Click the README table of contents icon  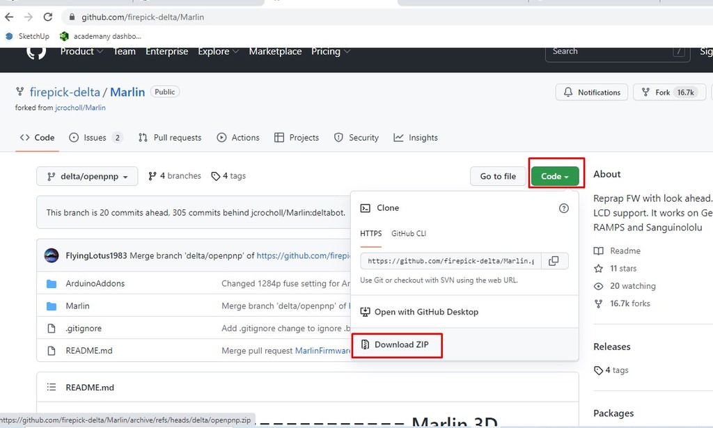pyautogui.click(x=52, y=387)
